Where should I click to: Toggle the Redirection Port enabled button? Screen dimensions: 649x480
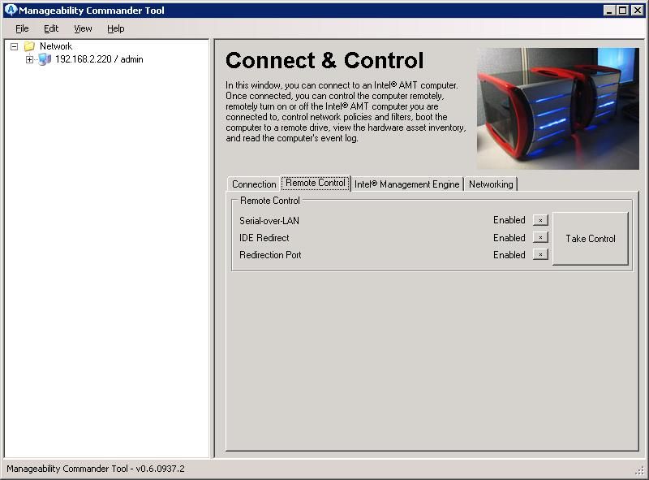click(x=540, y=254)
